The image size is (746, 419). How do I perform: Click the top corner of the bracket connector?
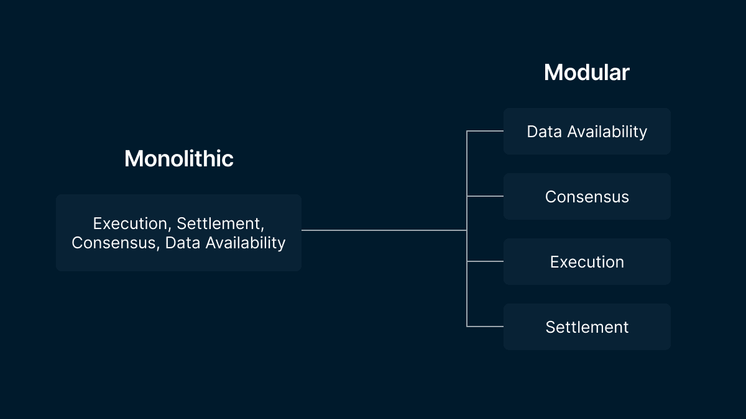pyautogui.click(x=467, y=131)
